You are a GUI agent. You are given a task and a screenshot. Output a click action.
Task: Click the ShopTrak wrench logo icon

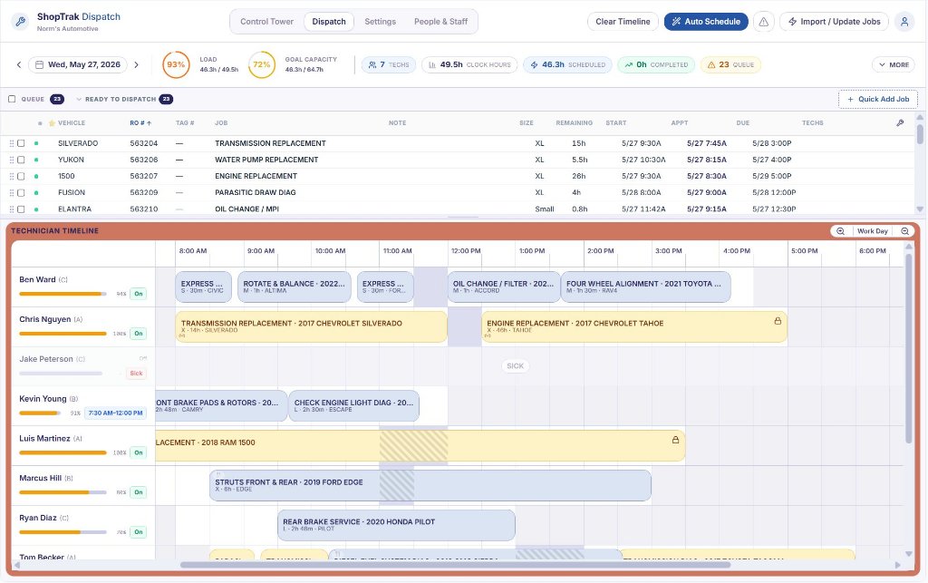pyautogui.click(x=20, y=22)
